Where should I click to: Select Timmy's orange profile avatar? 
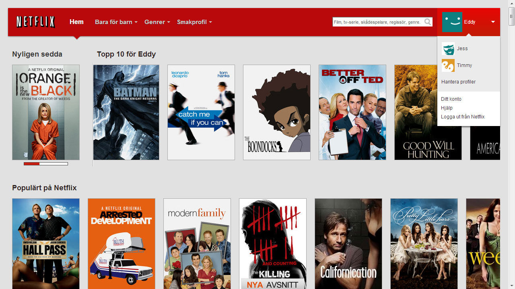click(x=448, y=65)
